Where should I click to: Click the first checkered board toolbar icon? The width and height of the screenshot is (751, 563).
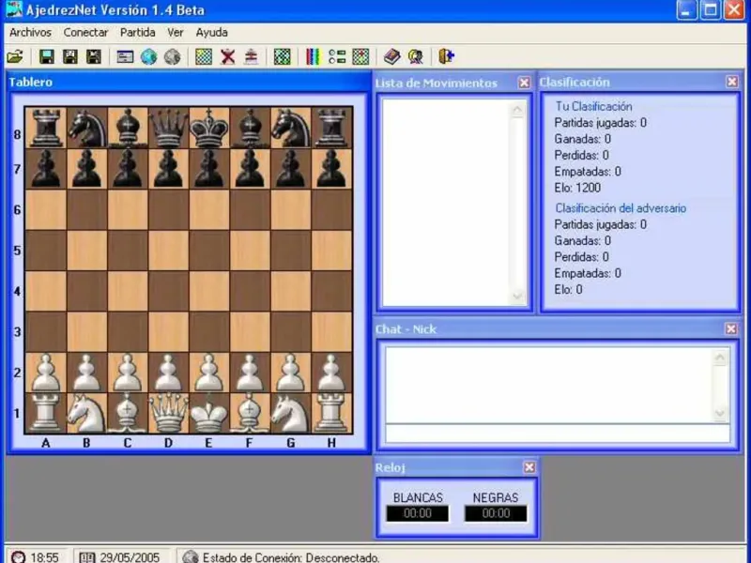coord(204,57)
